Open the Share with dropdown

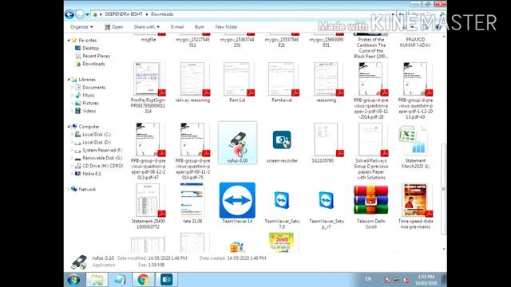click(147, 27)
